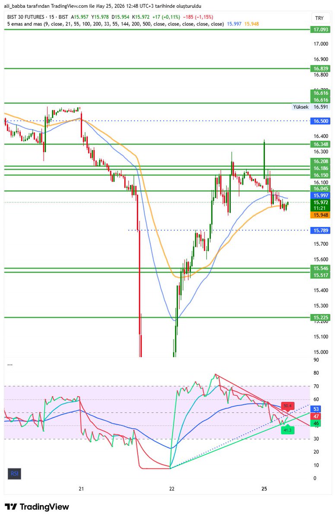Screen dimensions: 336x519
Task: Click the green 46 RSI value label
Action: (x=316, y=423)
